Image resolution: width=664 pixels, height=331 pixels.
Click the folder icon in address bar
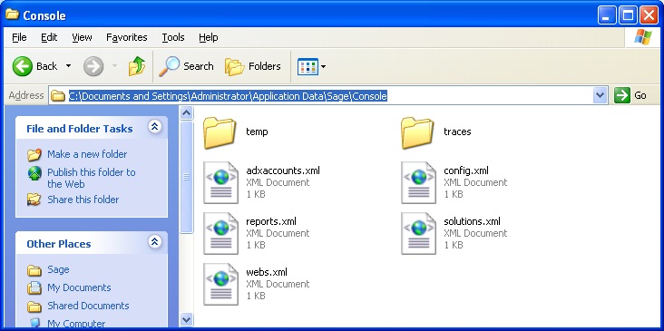[57, 96]
